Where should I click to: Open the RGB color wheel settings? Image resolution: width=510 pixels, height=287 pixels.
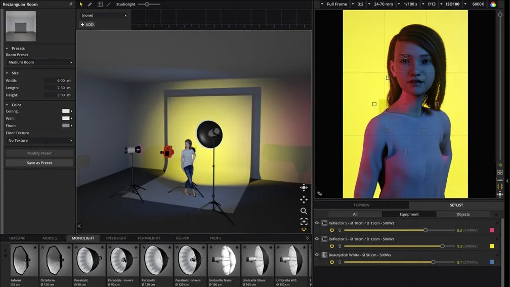493,4
